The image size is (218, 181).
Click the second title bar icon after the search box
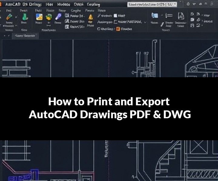(194, 4)
